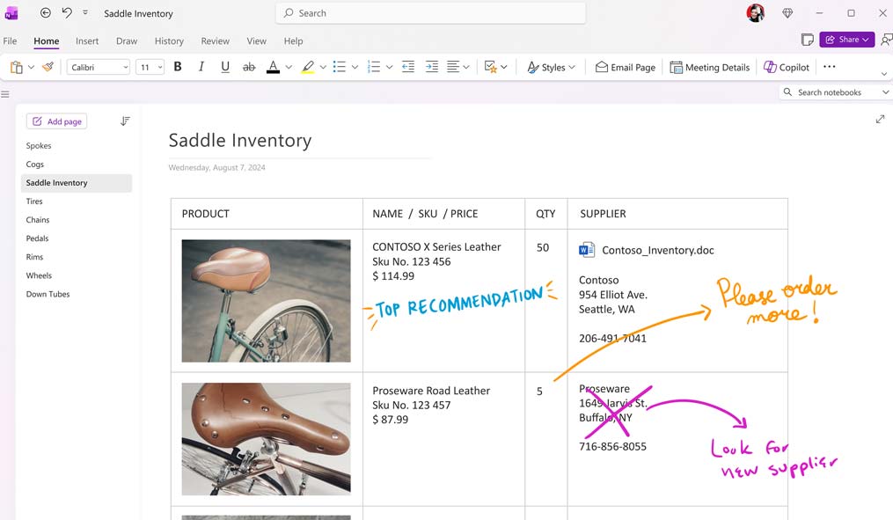
Task: Open the History tab
Action: click(169, 41)
